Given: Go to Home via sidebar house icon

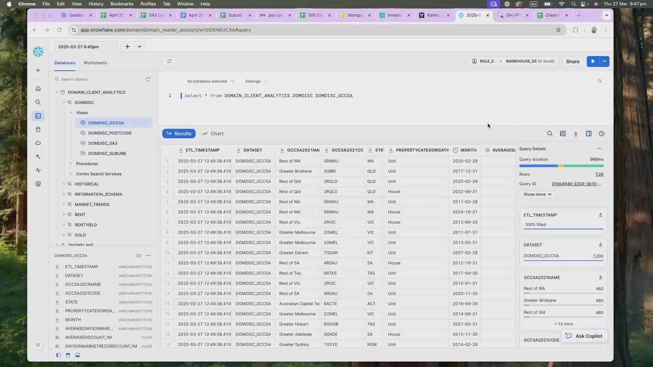Looking at the screenshot, I should pos(38,89).
